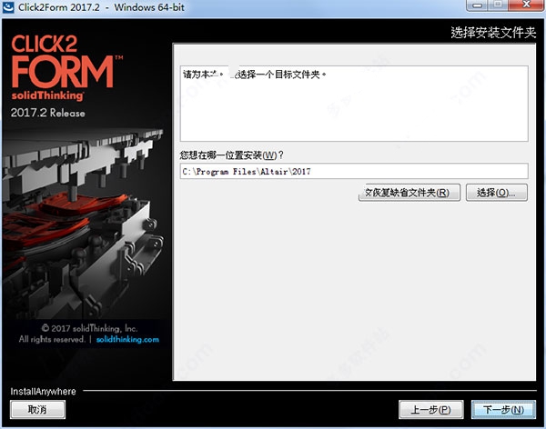Click the 您想在哪一位置安装(W)? label

(x=232, y=155)
